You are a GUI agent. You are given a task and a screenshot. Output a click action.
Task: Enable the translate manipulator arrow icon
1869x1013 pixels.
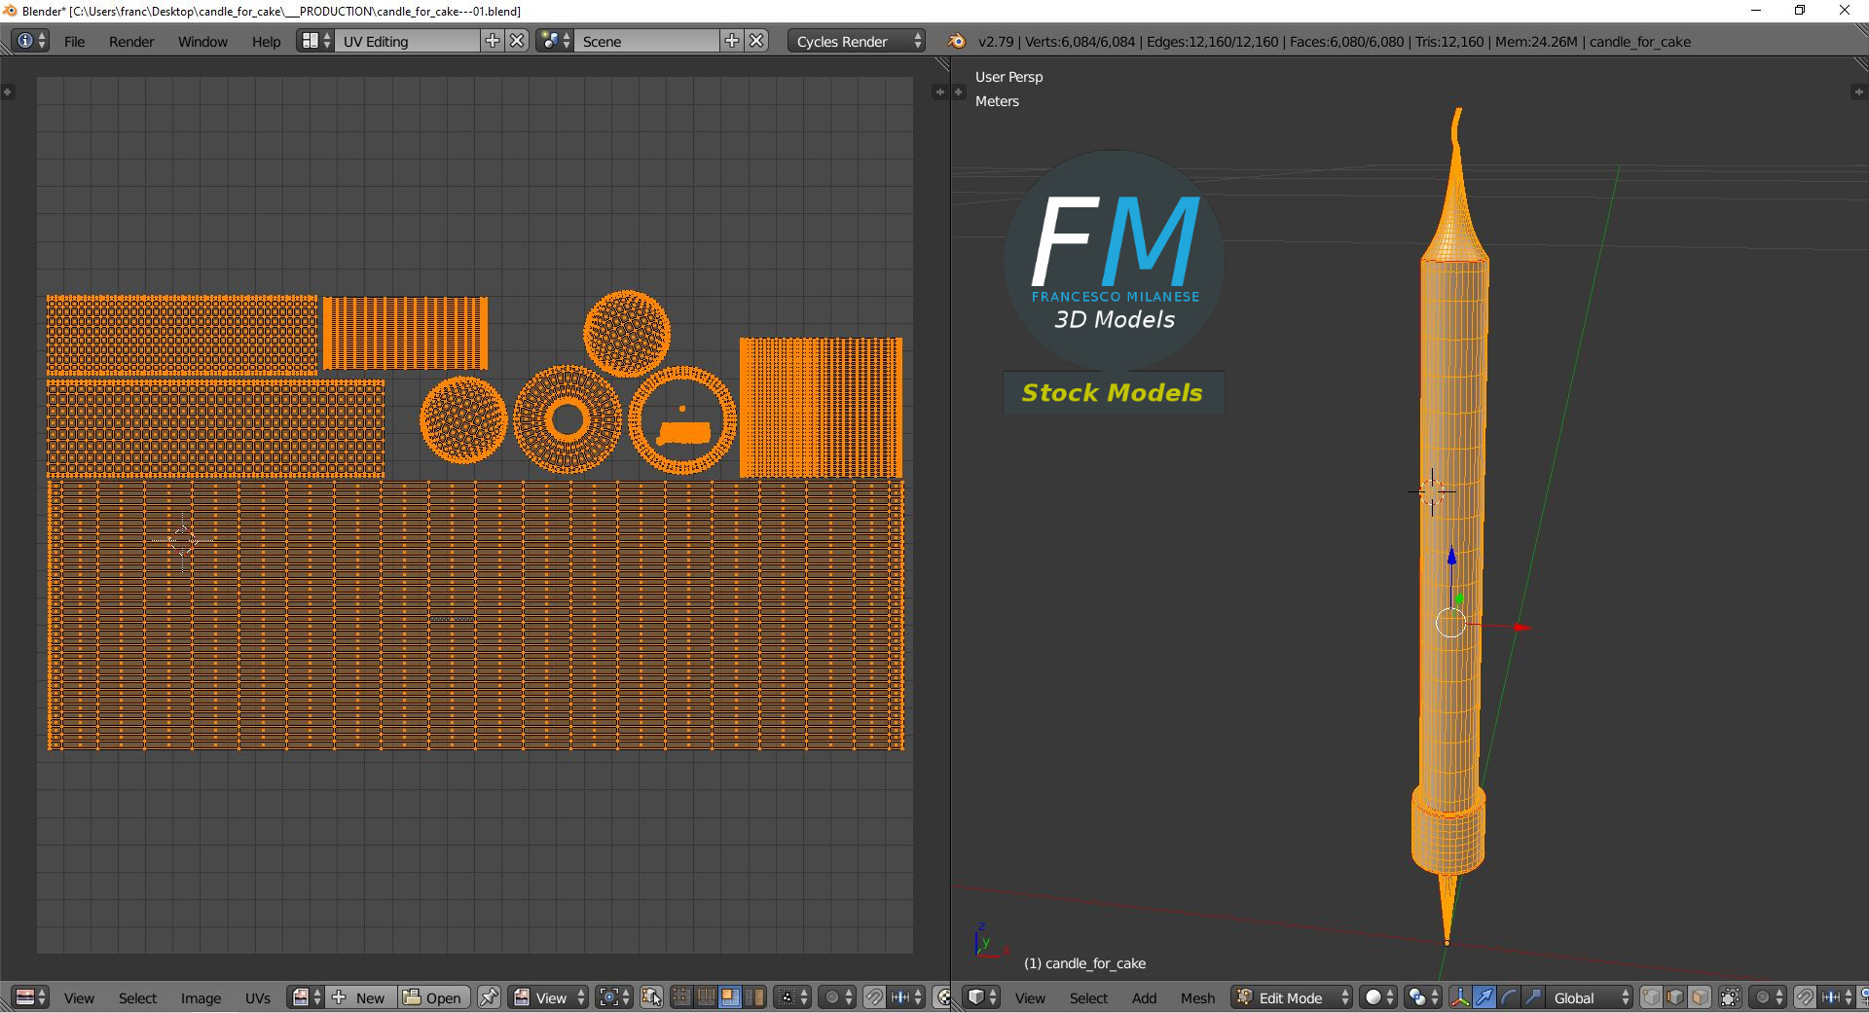coord(1484,997)
